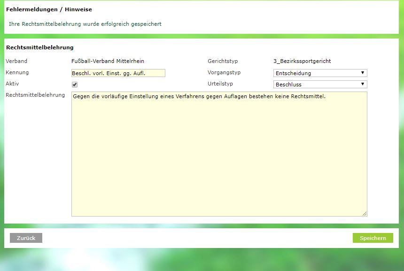The height and width of the screenshot is (271, 404).
Task: Click the Aktiv field label
Action: pyautogui.click(x=12, y=84)
